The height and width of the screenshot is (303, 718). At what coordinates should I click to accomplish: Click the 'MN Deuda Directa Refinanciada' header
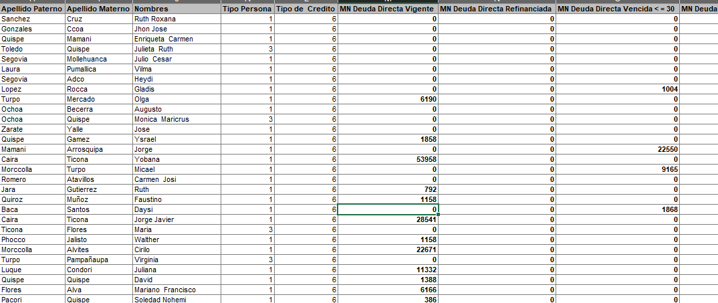coord(497,9)
